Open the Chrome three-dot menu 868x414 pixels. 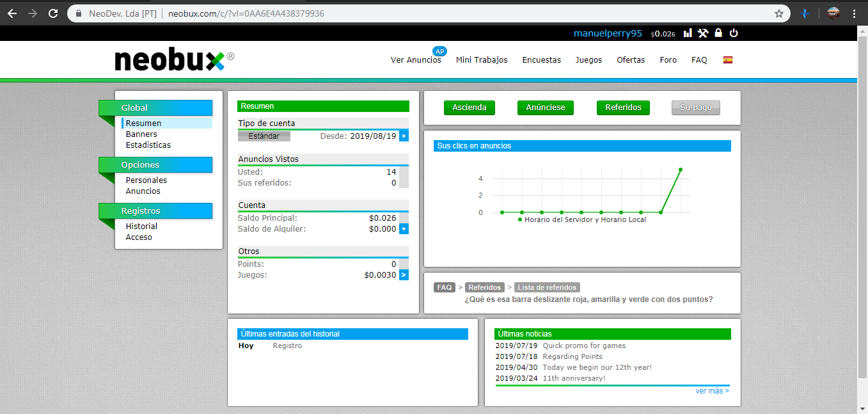[855, 13]
